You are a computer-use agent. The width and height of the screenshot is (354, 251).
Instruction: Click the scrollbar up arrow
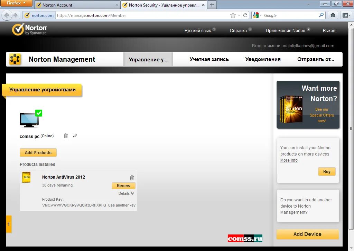[x=351, y=24]
